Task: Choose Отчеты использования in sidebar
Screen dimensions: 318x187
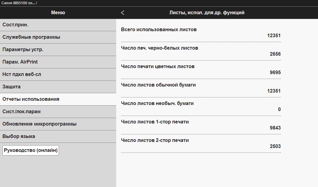Action: click(58, 99)
